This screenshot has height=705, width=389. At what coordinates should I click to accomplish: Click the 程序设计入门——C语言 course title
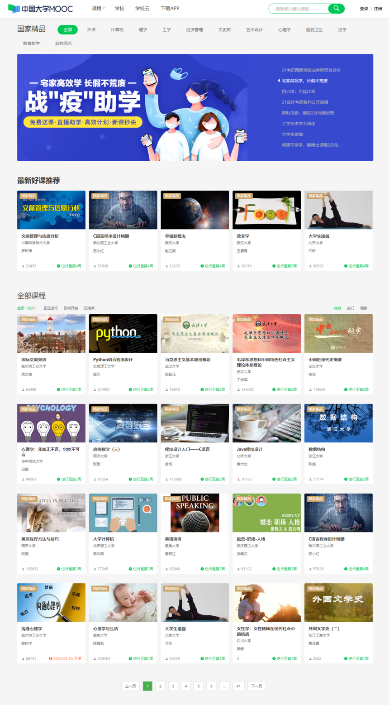point(187,449)
